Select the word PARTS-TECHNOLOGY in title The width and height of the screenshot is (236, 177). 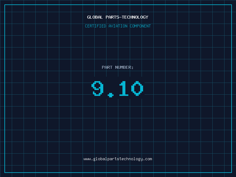coord(127,17)
